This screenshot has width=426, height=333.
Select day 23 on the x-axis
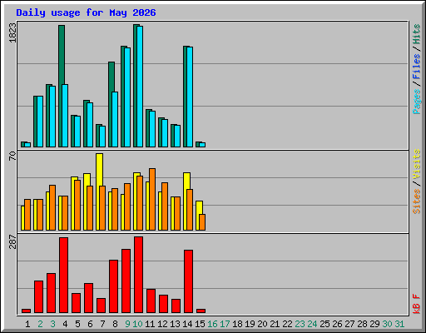300,324
